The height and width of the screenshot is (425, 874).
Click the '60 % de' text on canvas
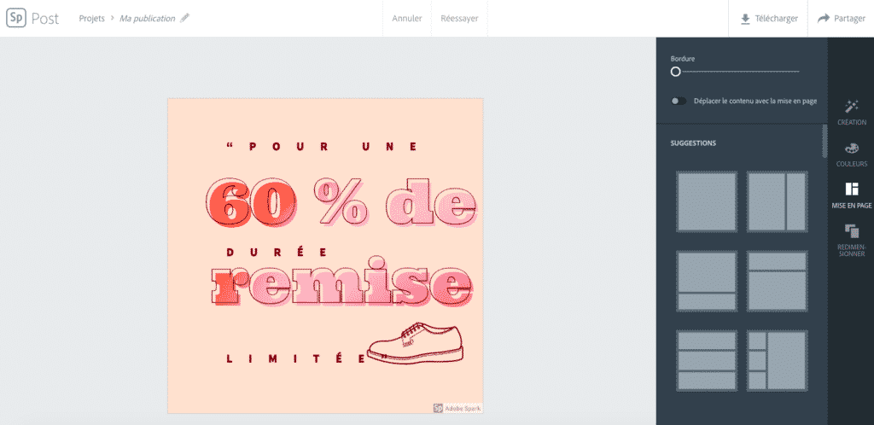point(340,201)
